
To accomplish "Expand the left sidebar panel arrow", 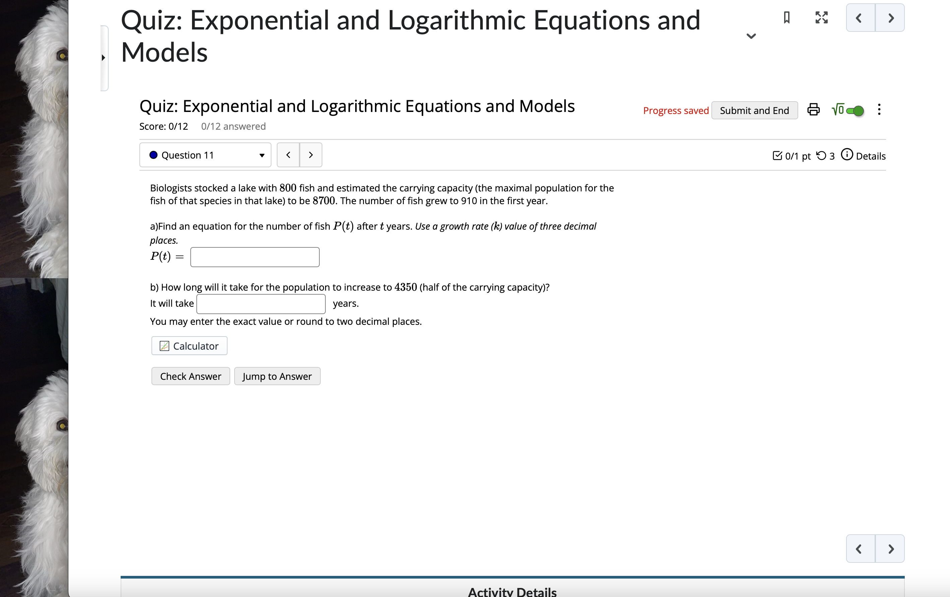I will 104,58.
